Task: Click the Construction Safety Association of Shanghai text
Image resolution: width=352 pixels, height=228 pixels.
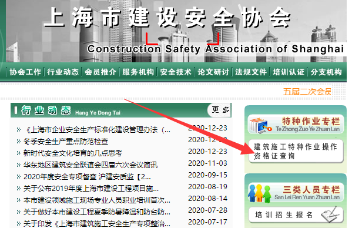Action: click(x=216, y=49)
